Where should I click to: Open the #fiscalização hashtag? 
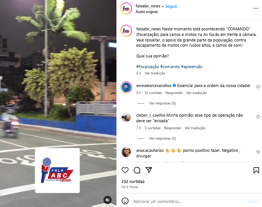[147, 67]
